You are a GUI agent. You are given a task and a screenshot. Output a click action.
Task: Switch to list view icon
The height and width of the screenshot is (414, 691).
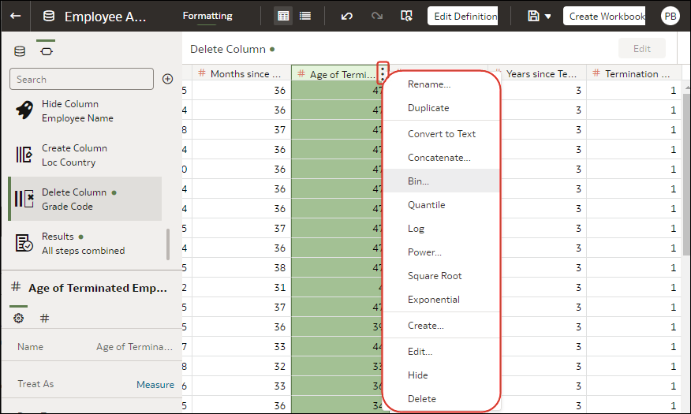pos(305,17)
